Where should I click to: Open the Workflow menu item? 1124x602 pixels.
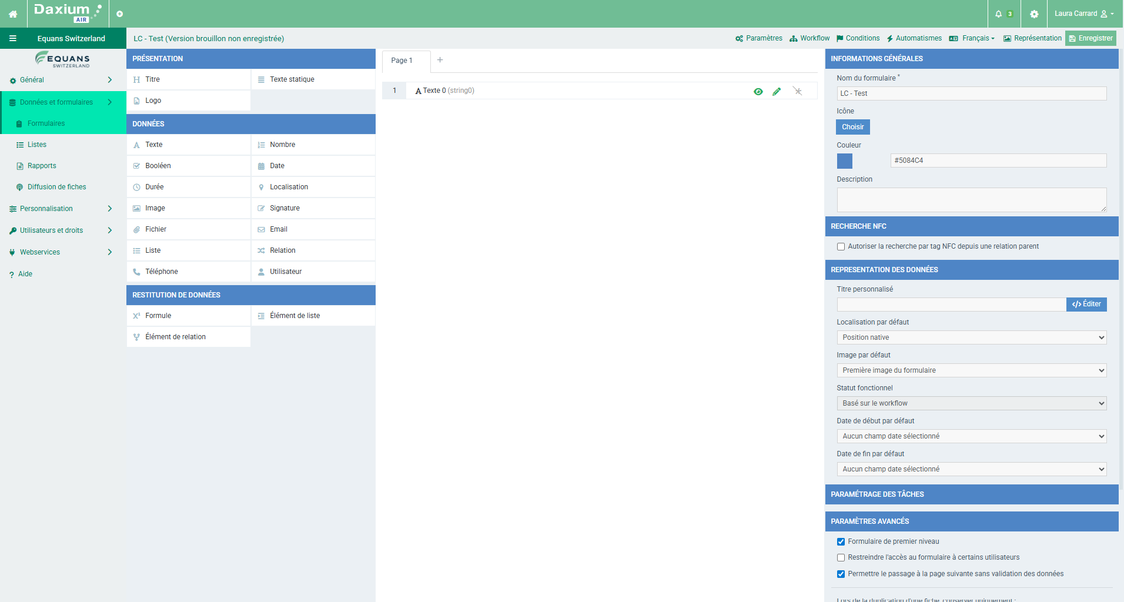pos(809,39)
